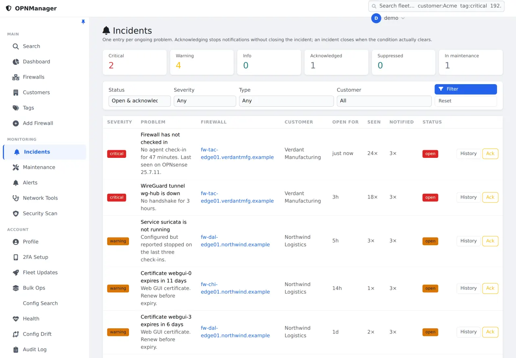Open the Type filter dropdown
516x358 pixels.
click(x=286, y=101)
